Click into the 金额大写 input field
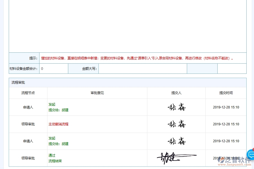254x169 pixels. tap(143, 68)
